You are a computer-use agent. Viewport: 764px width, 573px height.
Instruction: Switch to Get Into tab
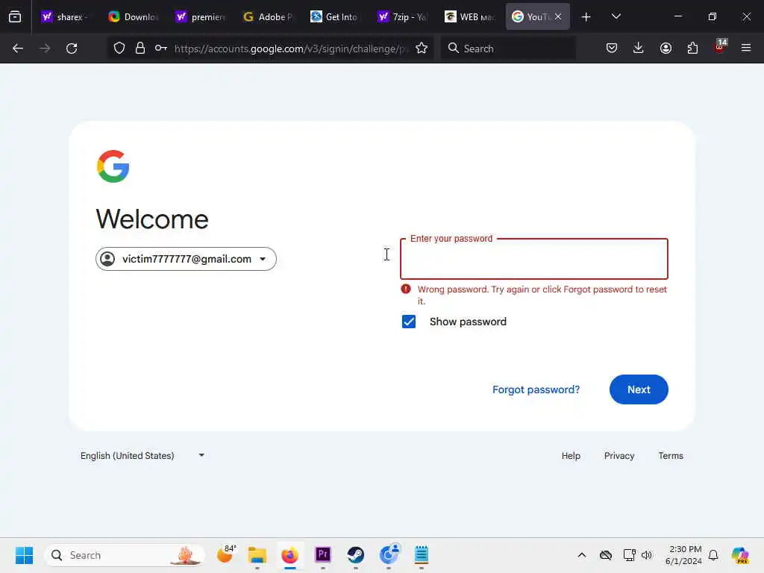[x=335, y=17]
